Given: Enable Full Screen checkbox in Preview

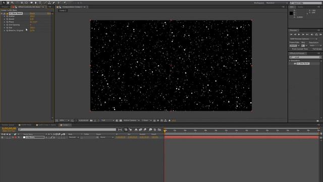Looking at the screenshot, I should (x=311, y=49).
